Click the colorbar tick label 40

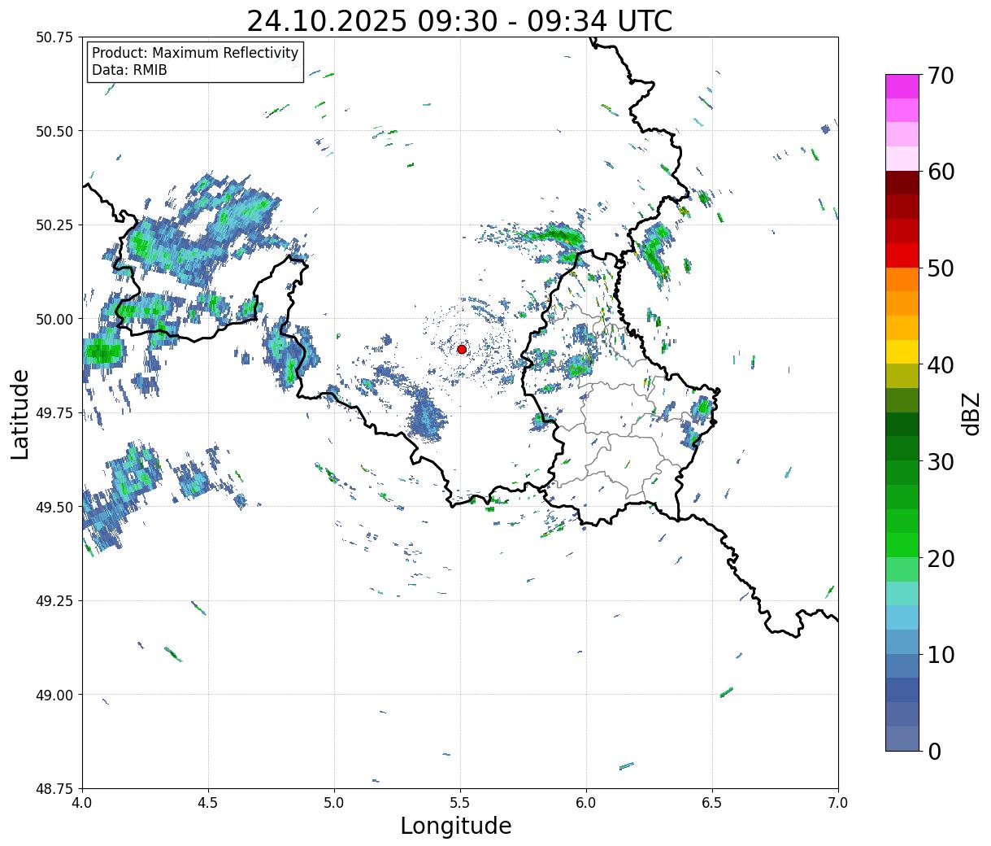point(941,365)
